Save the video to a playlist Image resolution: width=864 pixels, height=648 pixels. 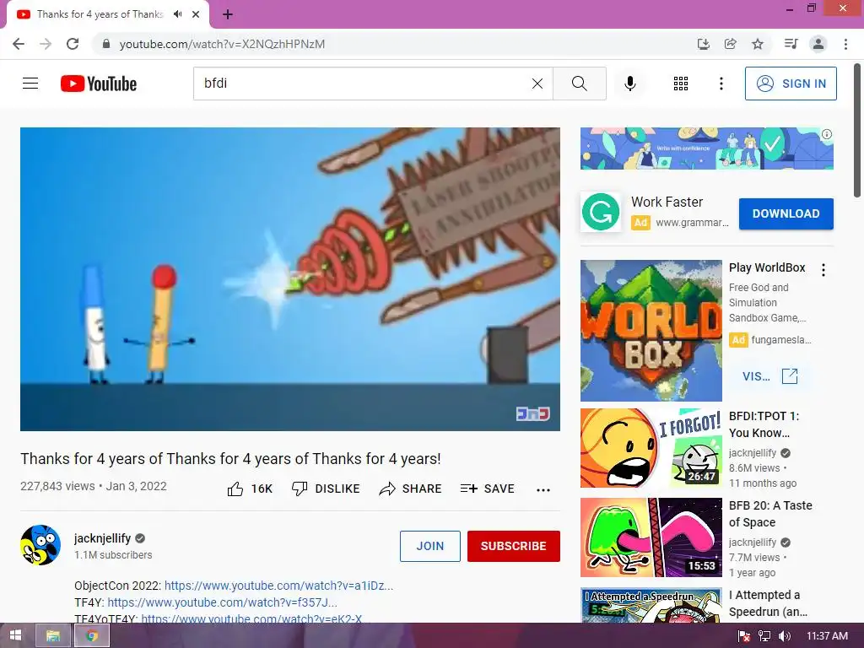point(487,489)
